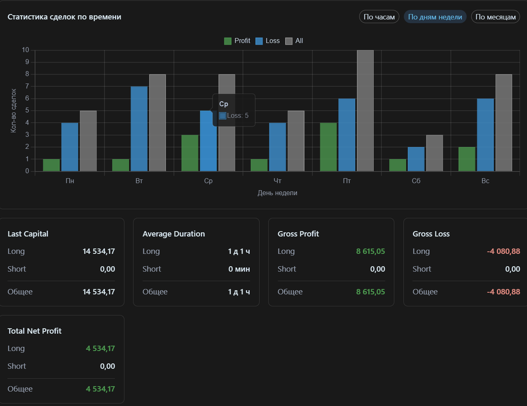527x406 pixels.
Task: Toggle the Profit legend item
Action: pyautogui.click(x=237, y=41)
